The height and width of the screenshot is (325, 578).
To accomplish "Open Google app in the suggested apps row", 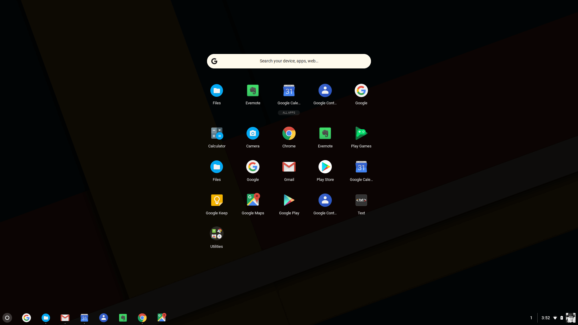I will coord(361,90).
